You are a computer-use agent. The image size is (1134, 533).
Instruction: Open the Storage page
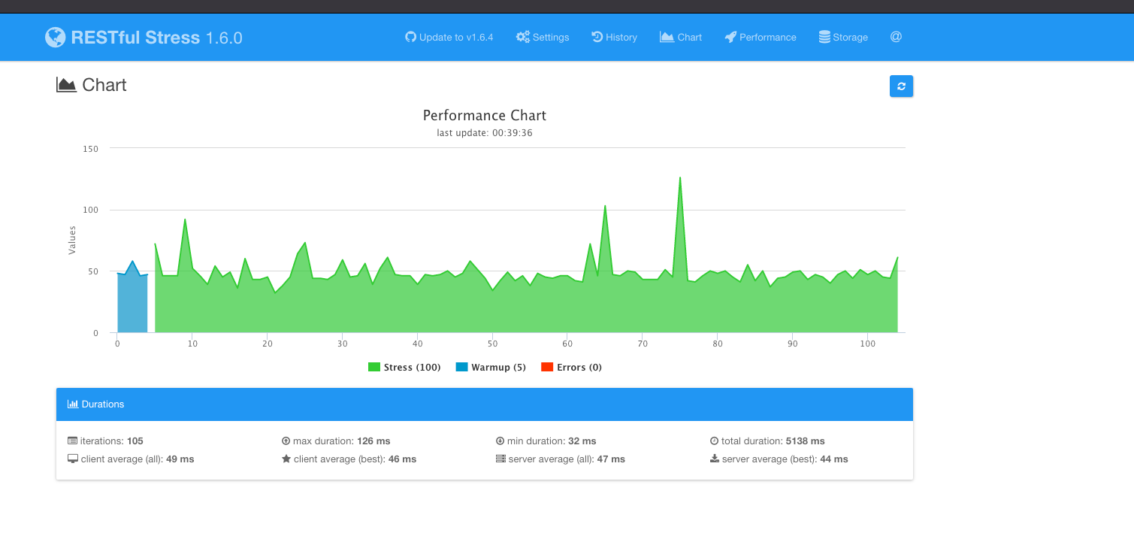tap(843, 37)
